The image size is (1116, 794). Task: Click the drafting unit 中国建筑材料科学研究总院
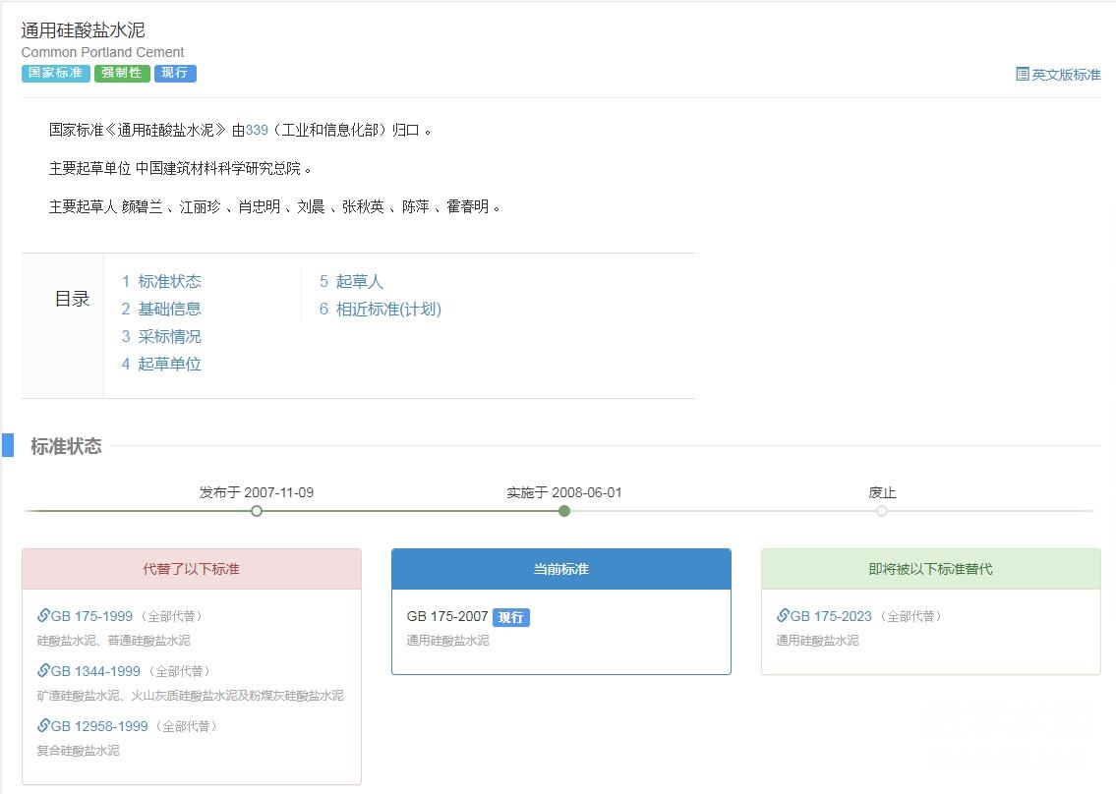(x=218, y=169)
